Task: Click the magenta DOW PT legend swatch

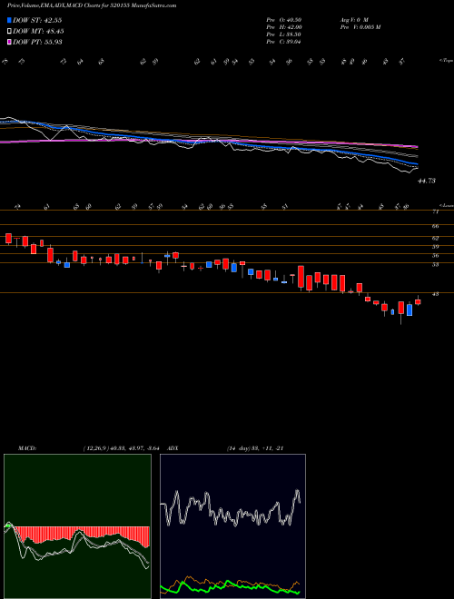Action: click(x=9, y=42)
